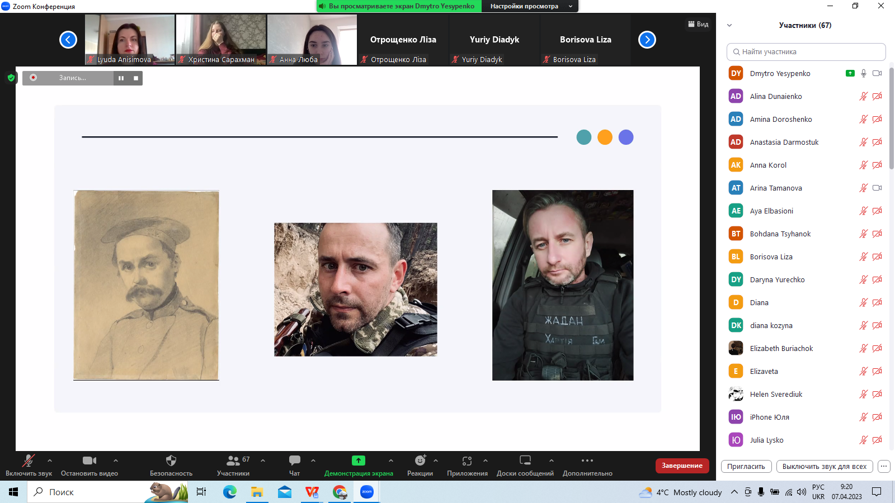Screen dimensions: 895x503
Task: Unmute the microphone in Zoom toolbar
Action: pyautogui.click(x=28, y=461)
